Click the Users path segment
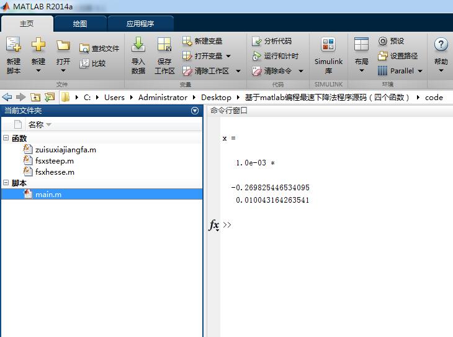The height and width of the screenshot is (337, 453). click(114, 97)
